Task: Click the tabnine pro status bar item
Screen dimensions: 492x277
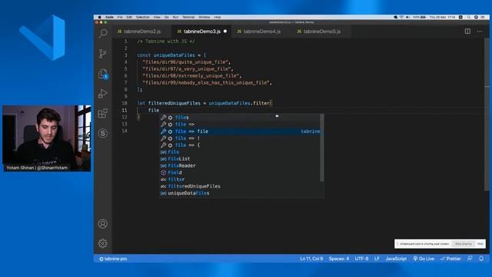Action: tap(113, 259)
